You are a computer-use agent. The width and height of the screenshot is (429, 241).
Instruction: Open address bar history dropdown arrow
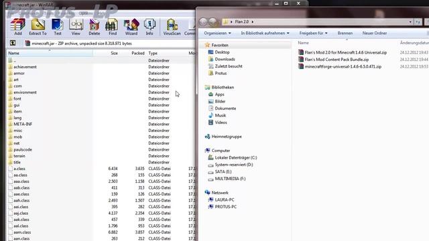point(410,22)
